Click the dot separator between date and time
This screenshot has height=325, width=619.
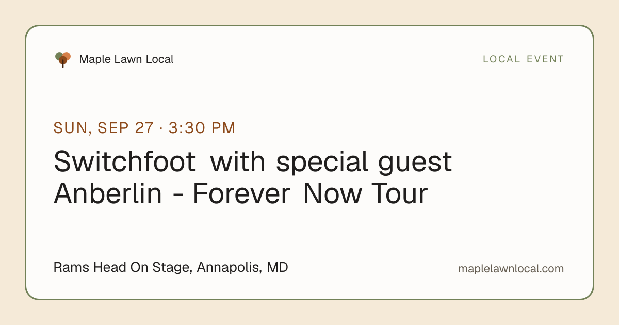coord(161,128)
